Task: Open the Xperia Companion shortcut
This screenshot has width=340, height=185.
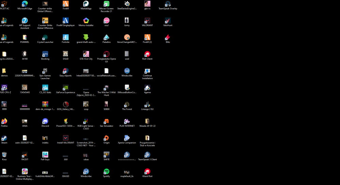Action: coord(127,138)
